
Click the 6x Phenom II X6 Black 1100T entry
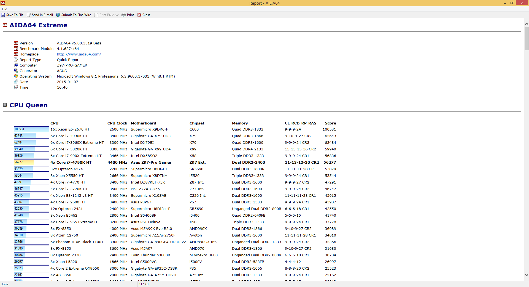[x=77, y=242]
